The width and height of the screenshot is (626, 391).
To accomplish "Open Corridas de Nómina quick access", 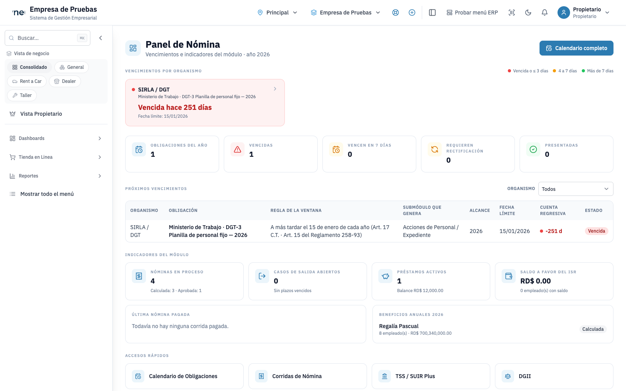I will point(308,376).
